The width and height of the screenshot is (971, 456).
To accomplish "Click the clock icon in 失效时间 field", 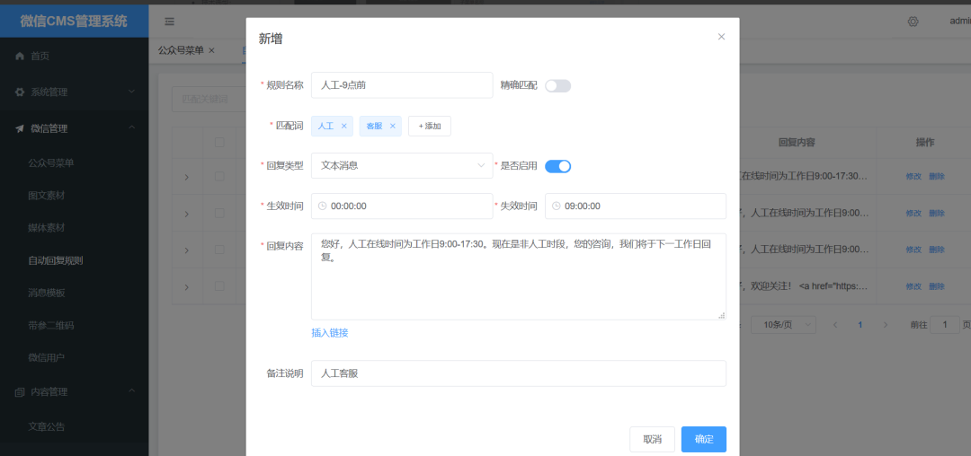I will pyautogui.click(x=556, y=206).
